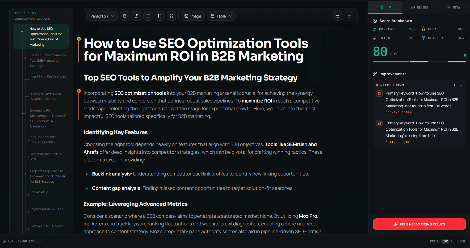Jump to Example: Leveraging Advanced Metrics section

(46, 96)
